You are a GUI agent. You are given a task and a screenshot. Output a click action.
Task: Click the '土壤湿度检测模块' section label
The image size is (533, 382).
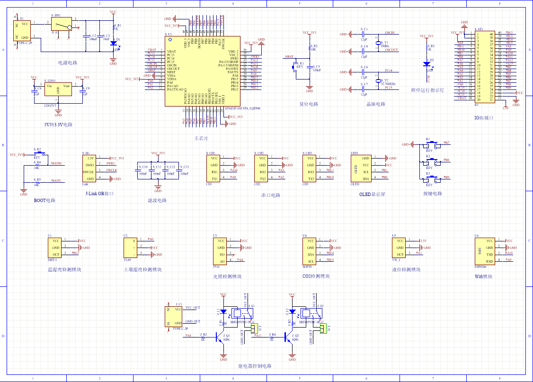coord(143,269)
